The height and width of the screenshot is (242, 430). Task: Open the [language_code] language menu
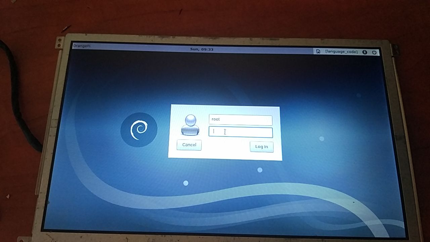tap(341, 52)
